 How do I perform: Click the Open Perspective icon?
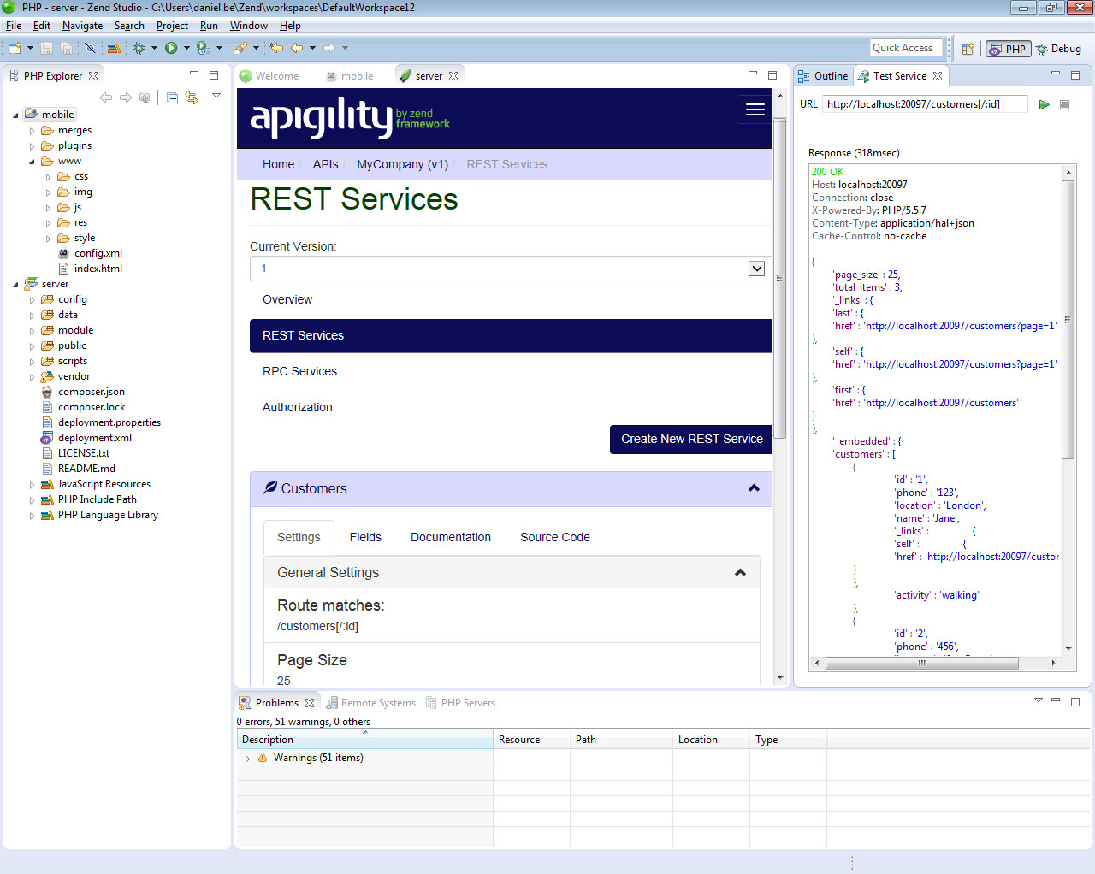pos(968,50)
